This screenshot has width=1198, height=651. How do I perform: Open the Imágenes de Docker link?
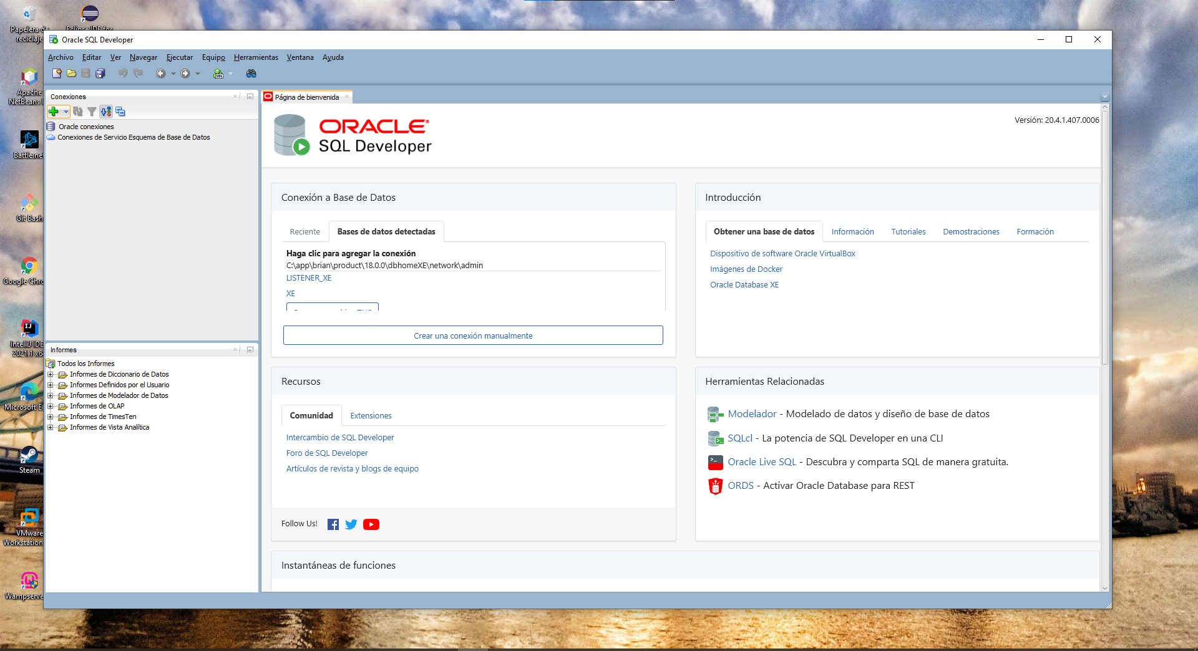pyautogui.click(x=746, y=269)
